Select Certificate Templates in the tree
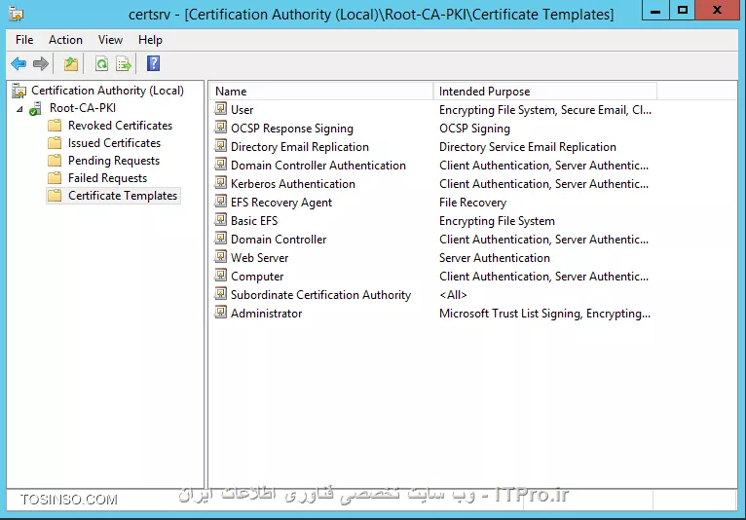The height and width of the screenshot is (520, 746). 123,196
